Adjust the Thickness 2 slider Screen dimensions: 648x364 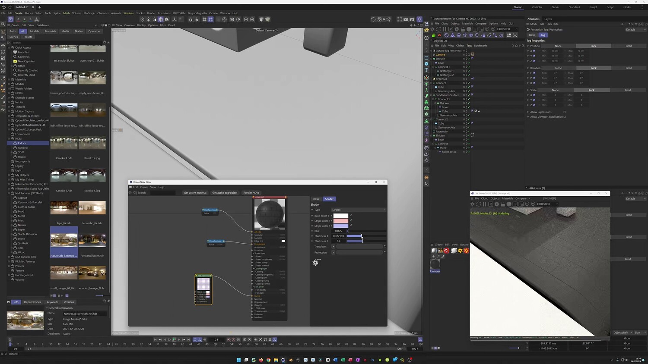[366, 241]
